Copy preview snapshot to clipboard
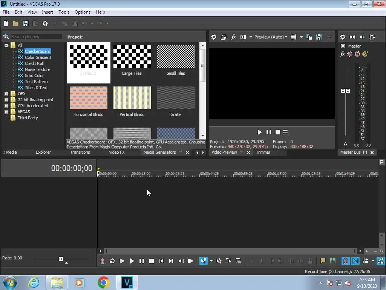 pos(309,37)
